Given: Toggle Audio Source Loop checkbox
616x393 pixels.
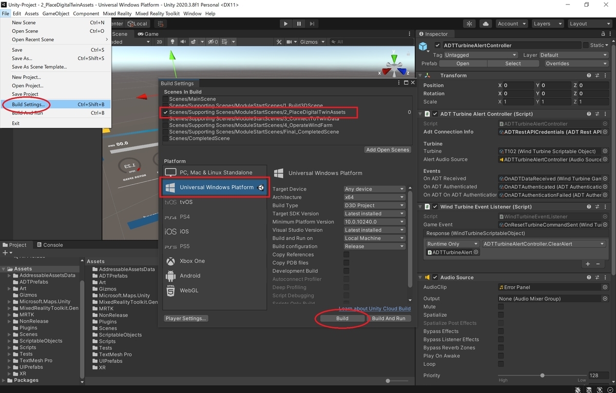Looking at the screenshot, I should click(x=501, y=364).
